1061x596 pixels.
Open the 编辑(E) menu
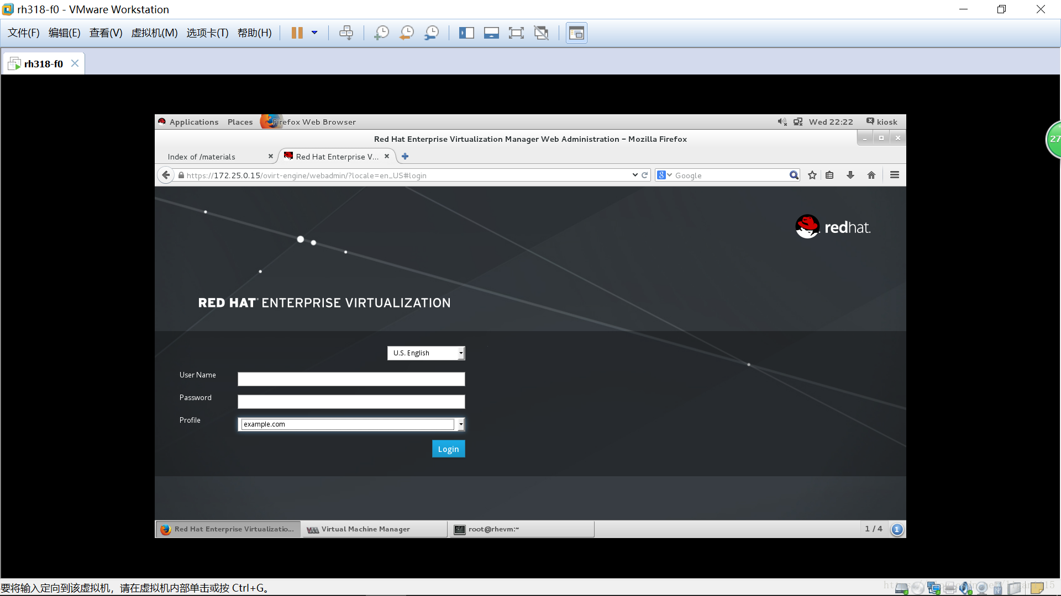point(65,33)
